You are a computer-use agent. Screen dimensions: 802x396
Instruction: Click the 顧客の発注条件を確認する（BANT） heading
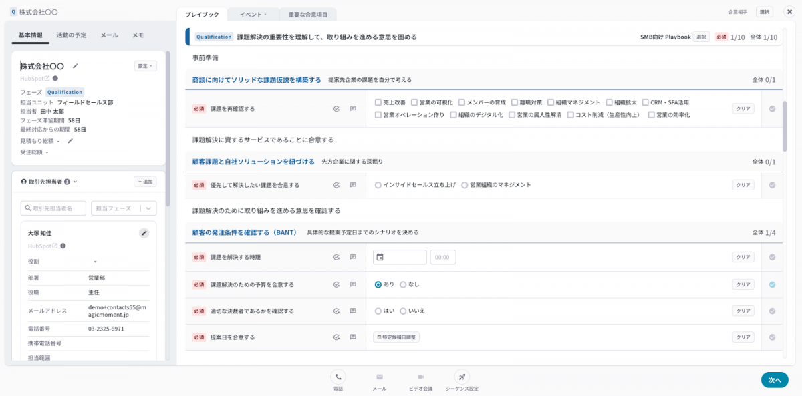[244, 232]
